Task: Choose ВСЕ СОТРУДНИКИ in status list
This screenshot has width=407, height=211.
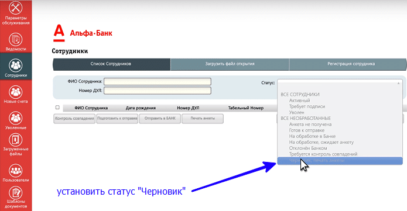Action: click(x=300, y=95)
